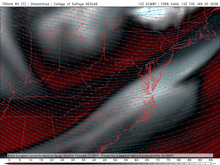This screenshot has height=165, width=220.
Task: Click colorbar label "80"
Action: coord(179,160)
